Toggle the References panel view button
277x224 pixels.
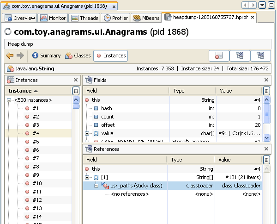tap(260, 56)
